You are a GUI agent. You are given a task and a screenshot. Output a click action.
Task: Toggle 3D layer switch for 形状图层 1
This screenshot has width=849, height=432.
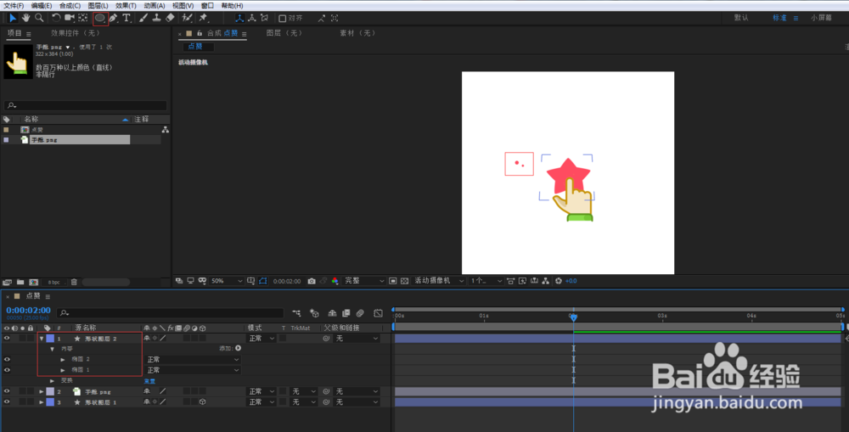tap(203, 402)
